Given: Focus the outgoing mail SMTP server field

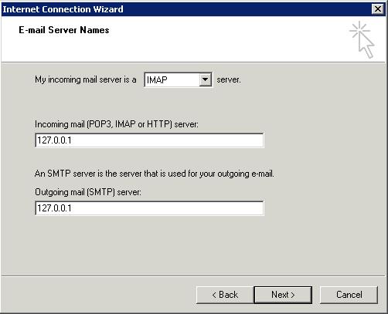Looking at the screenshot, I should click(149, 208).
